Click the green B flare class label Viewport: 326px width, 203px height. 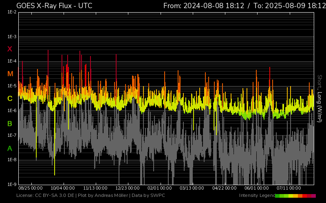(10, 123)
